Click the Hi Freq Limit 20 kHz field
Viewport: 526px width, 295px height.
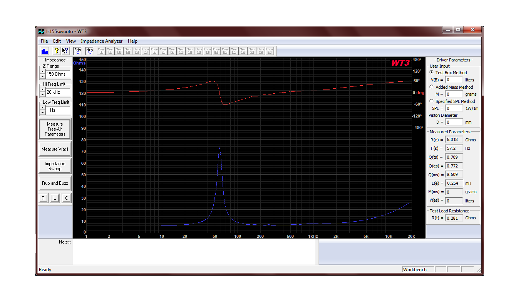(58, 92)
